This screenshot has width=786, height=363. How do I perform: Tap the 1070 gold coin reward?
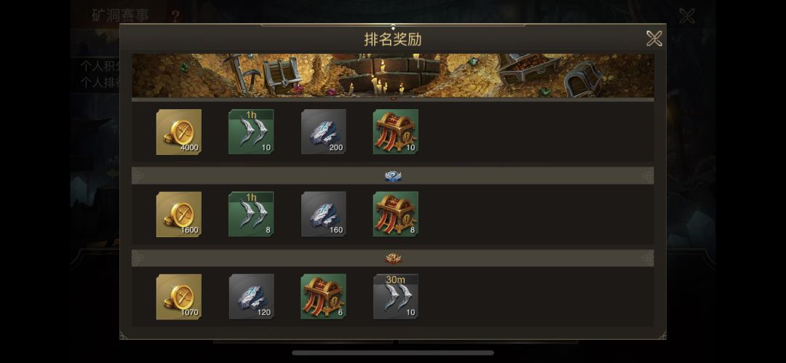pyautogui.click(x=179, y=296)
